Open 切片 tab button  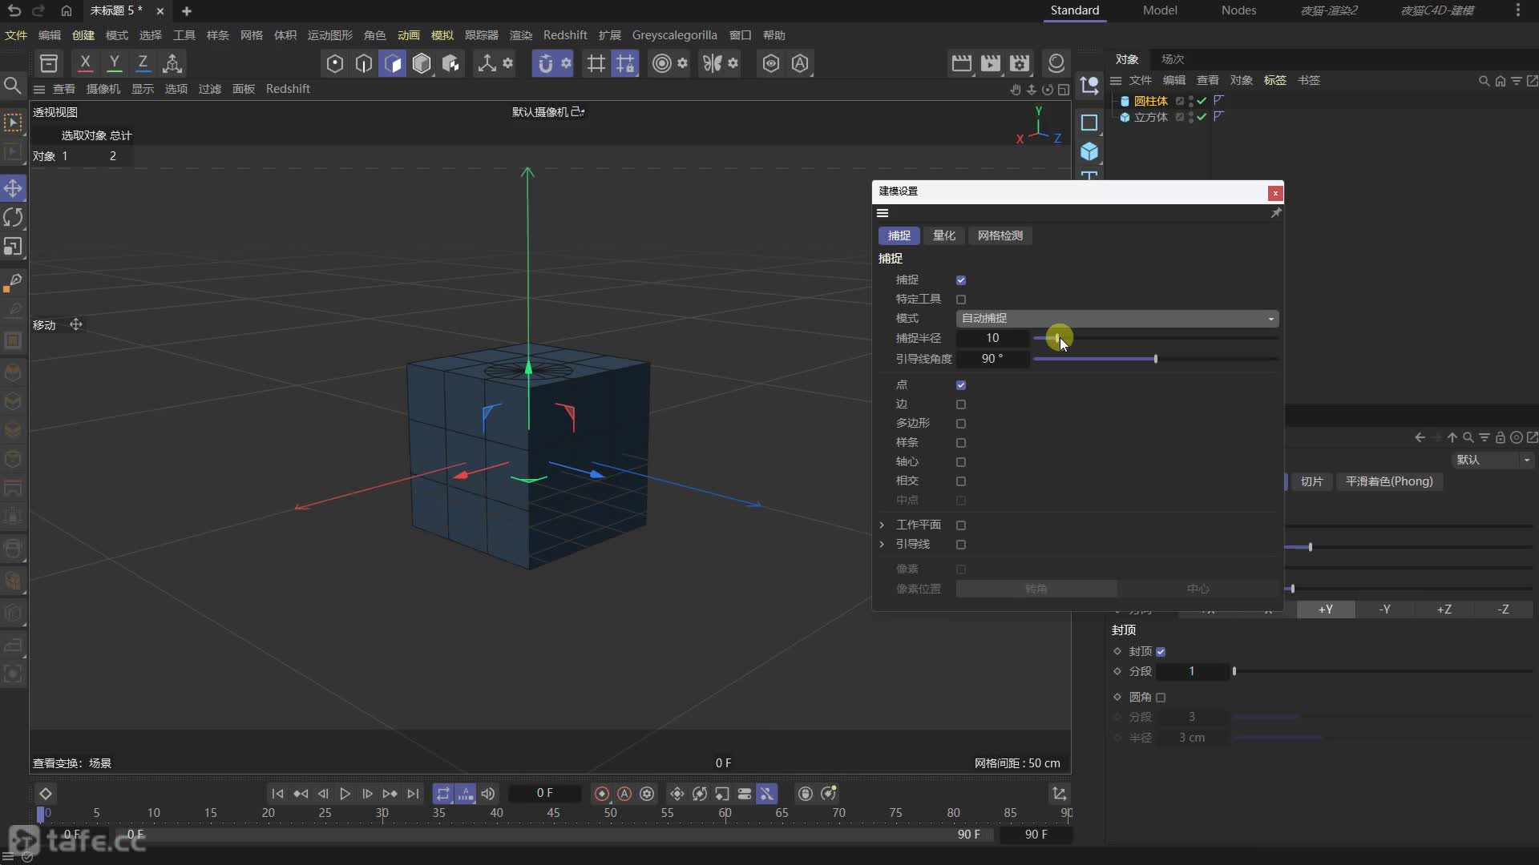(x=1311, y=481)
